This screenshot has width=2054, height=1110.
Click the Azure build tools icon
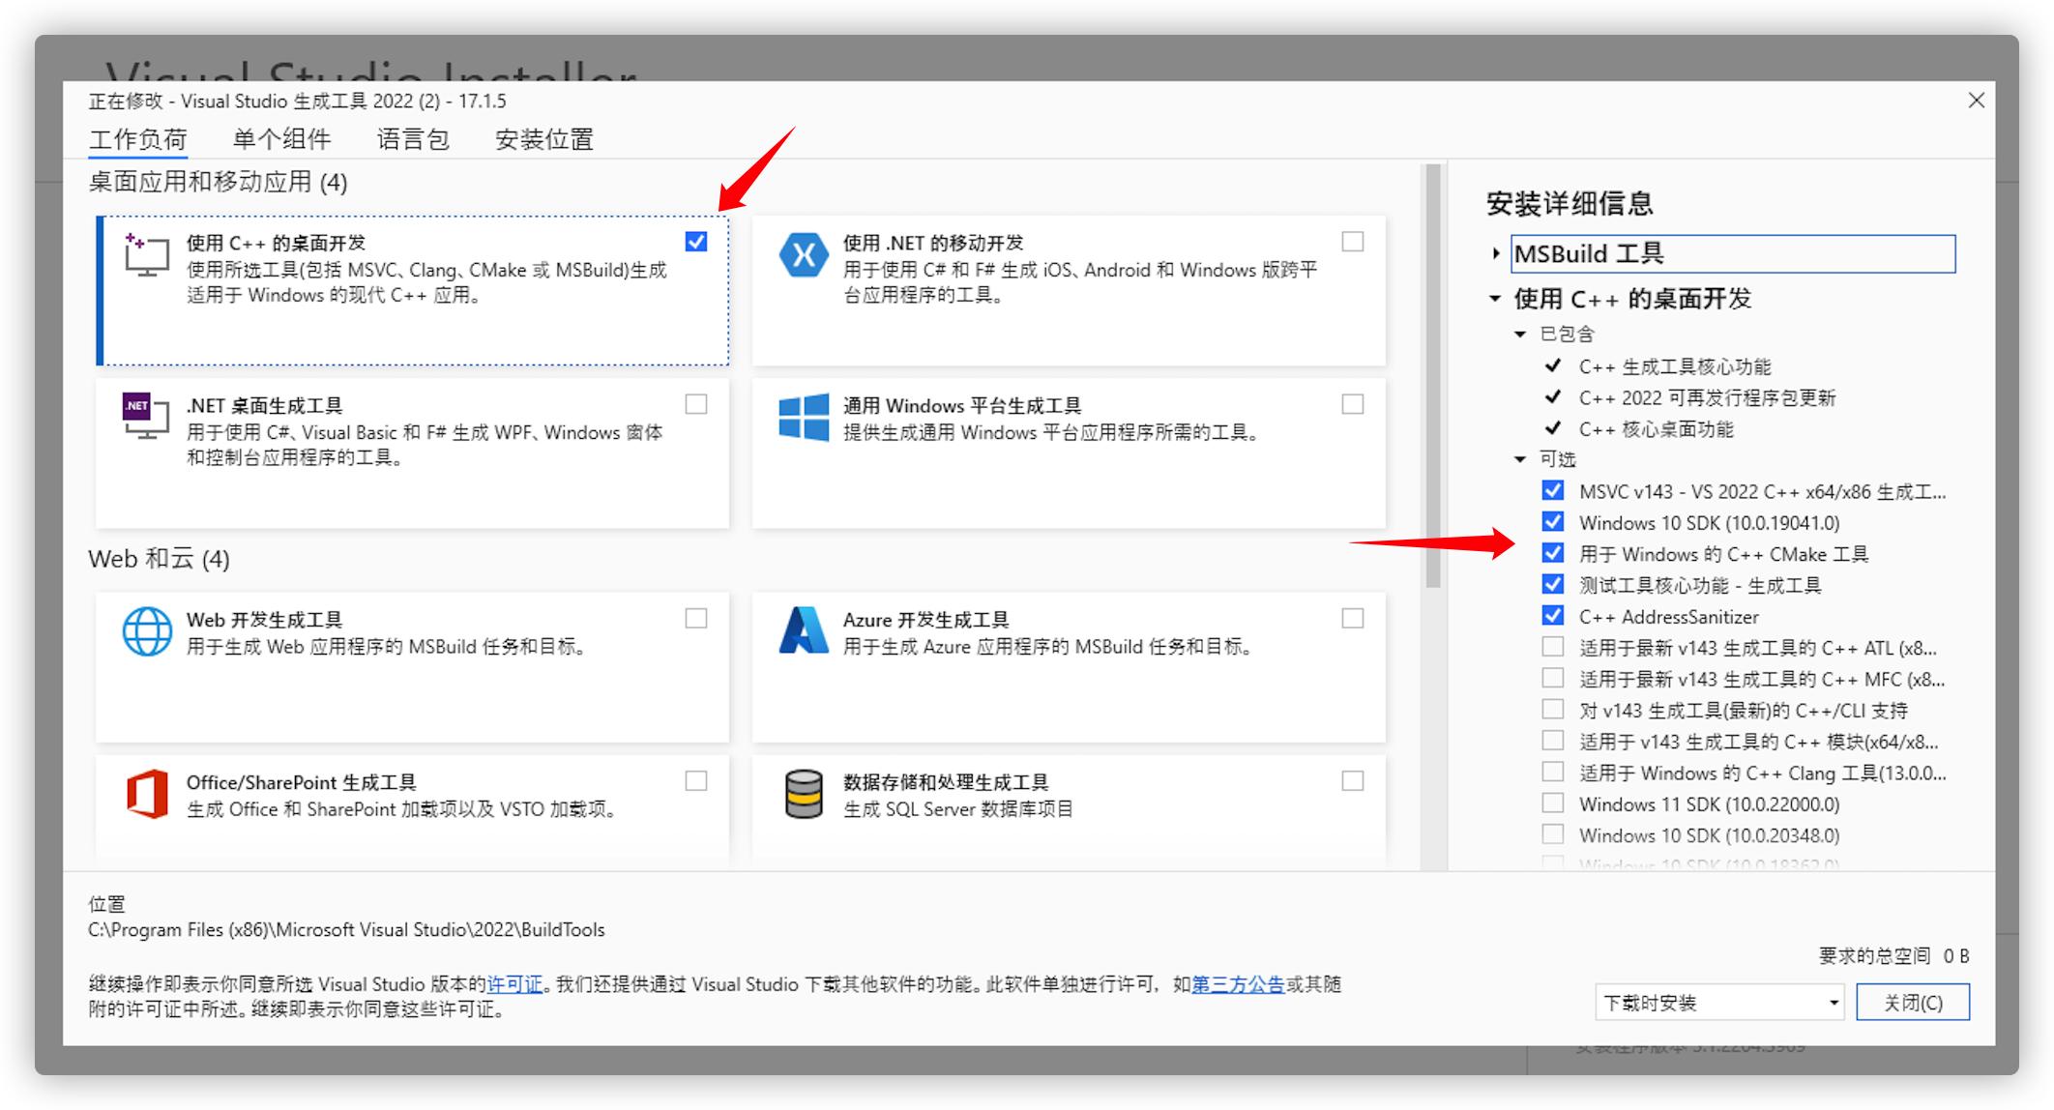click(804, 630)
